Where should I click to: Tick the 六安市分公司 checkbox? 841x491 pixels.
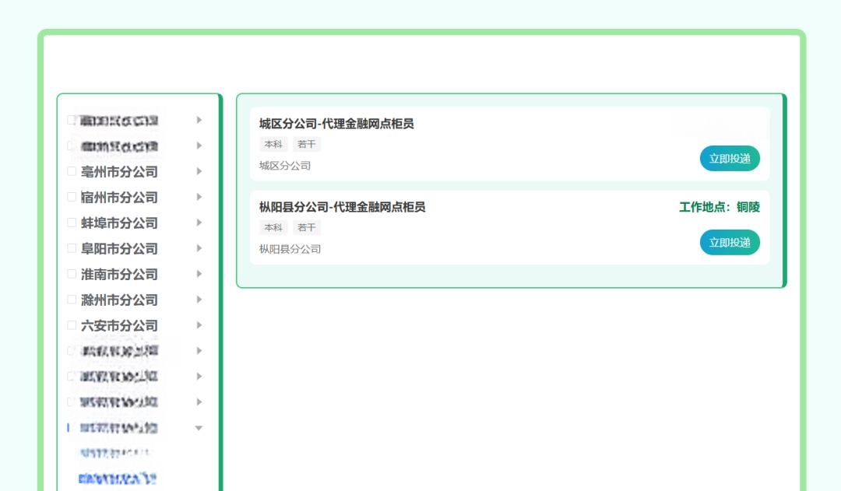tap(72, 325)
